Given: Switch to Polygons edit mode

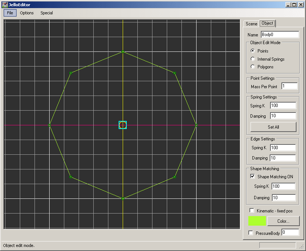Looking at the screenshot, I should (253, 67).
